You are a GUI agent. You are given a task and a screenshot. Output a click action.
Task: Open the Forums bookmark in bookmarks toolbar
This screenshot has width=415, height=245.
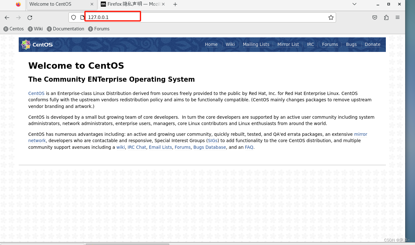(99, 29)
